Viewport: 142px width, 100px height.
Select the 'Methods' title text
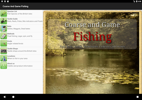click(11, 34)
